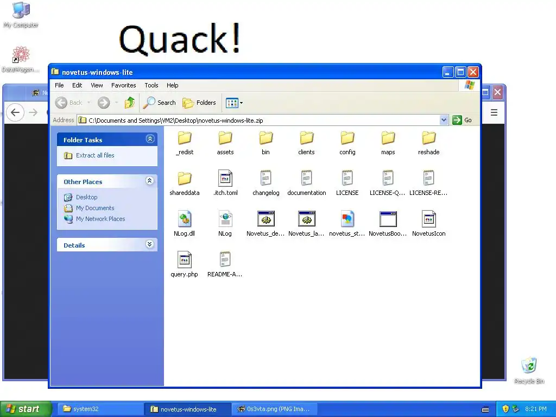This screenshot has width=556, height=417.
Task: Switch to 0s3vta.png taskbar window
Action: pyautogui.click(x=274, y=409)
